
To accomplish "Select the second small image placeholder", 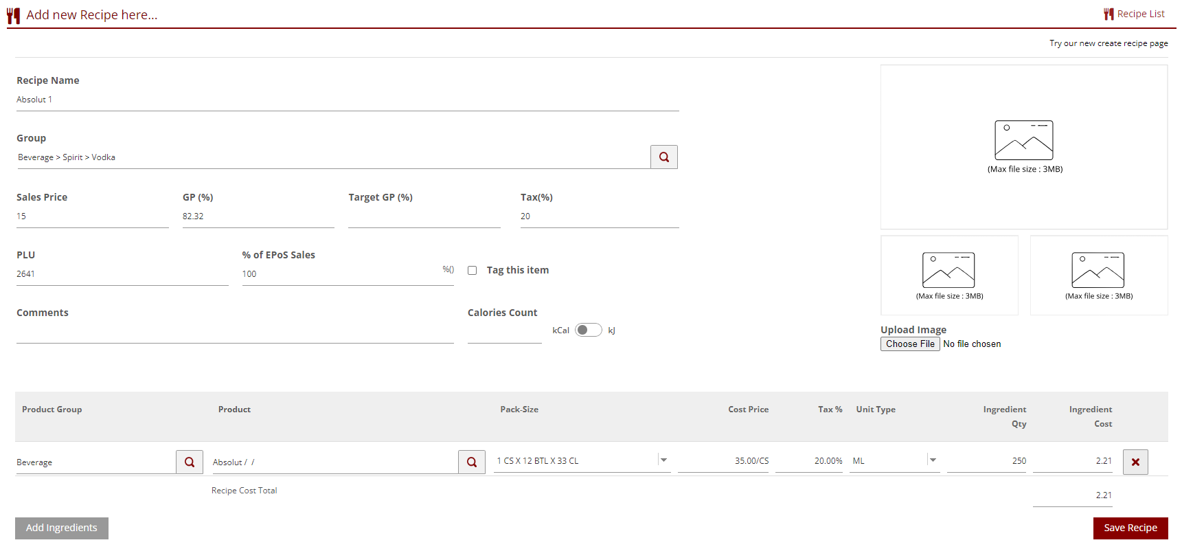I will [x=949, y=275].
